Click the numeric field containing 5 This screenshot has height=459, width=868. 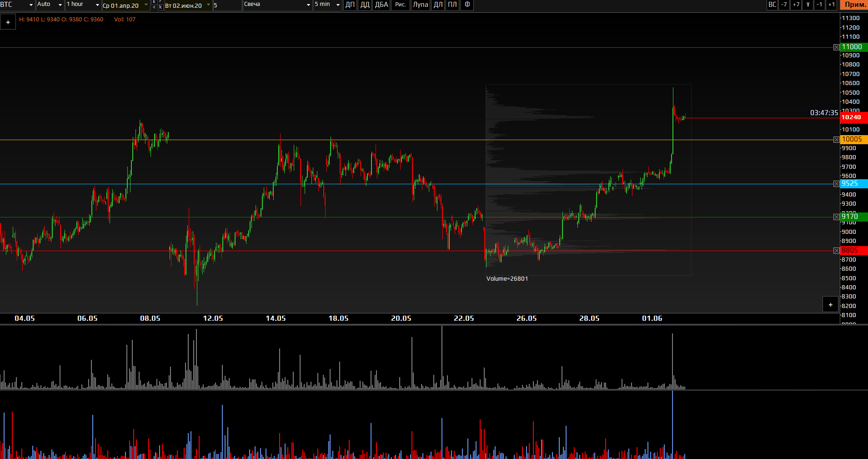(226, 5)
